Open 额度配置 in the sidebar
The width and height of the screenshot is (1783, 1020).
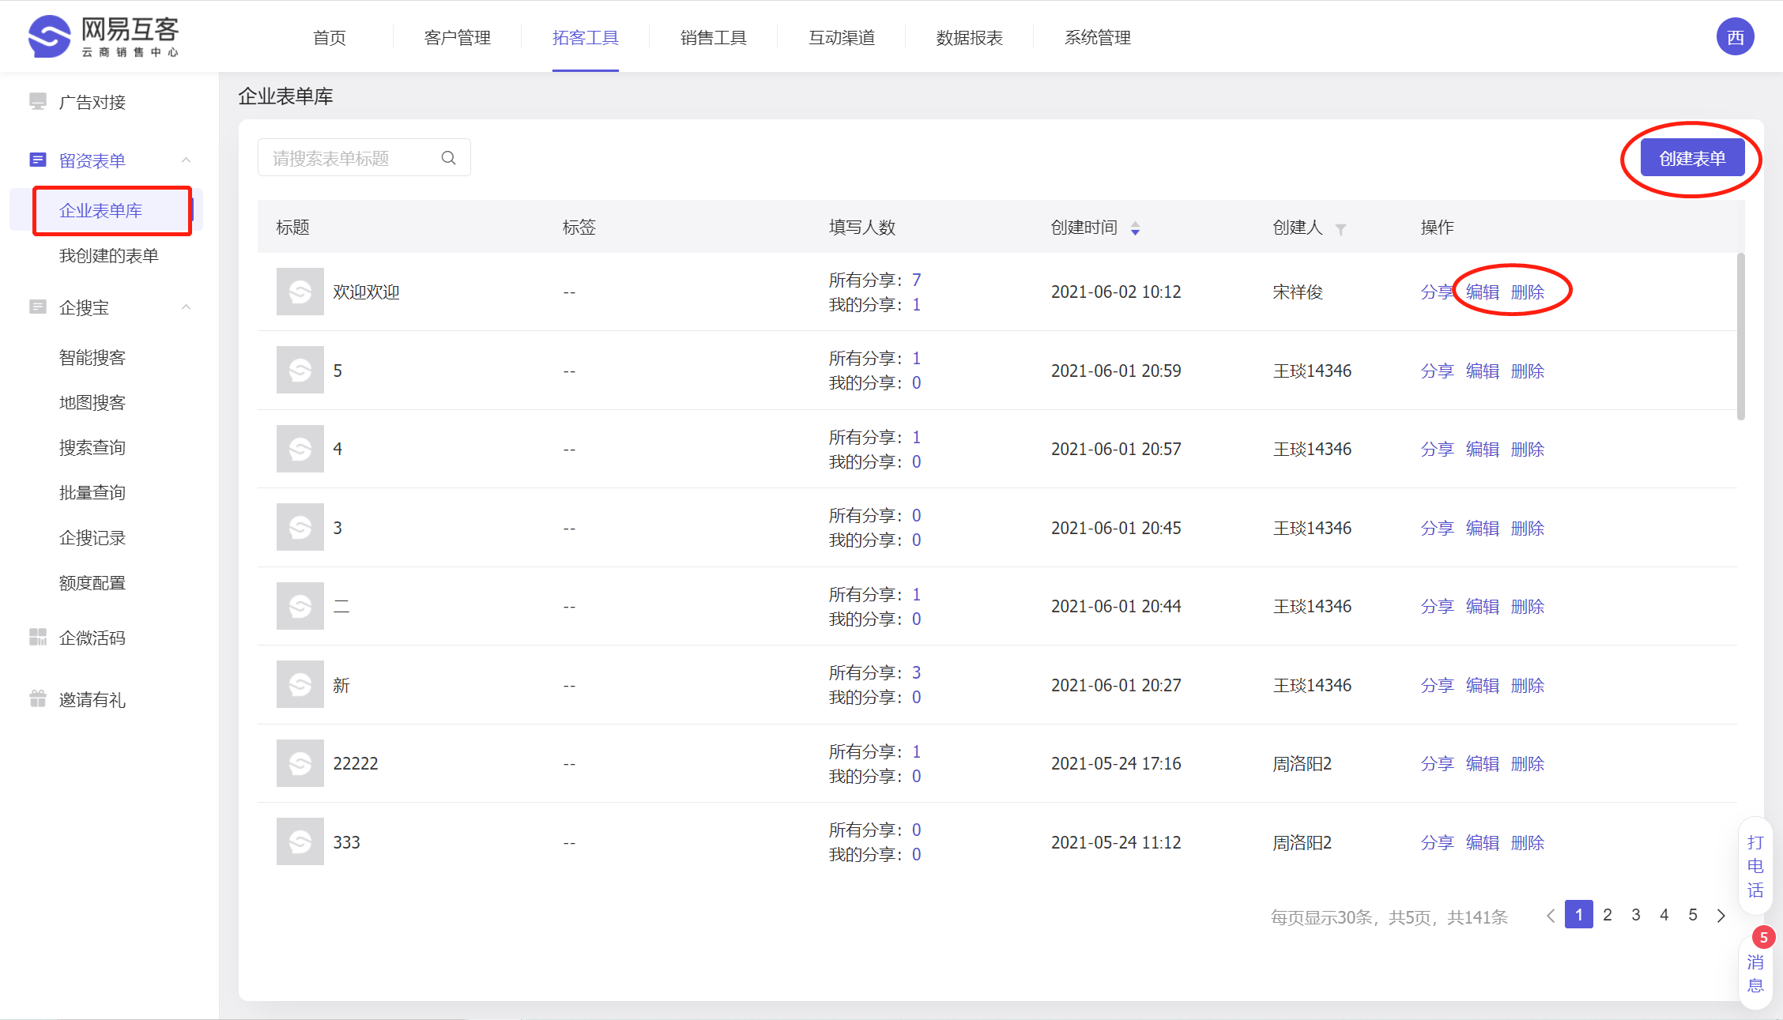pyautogui.click(x=92, y=582)
